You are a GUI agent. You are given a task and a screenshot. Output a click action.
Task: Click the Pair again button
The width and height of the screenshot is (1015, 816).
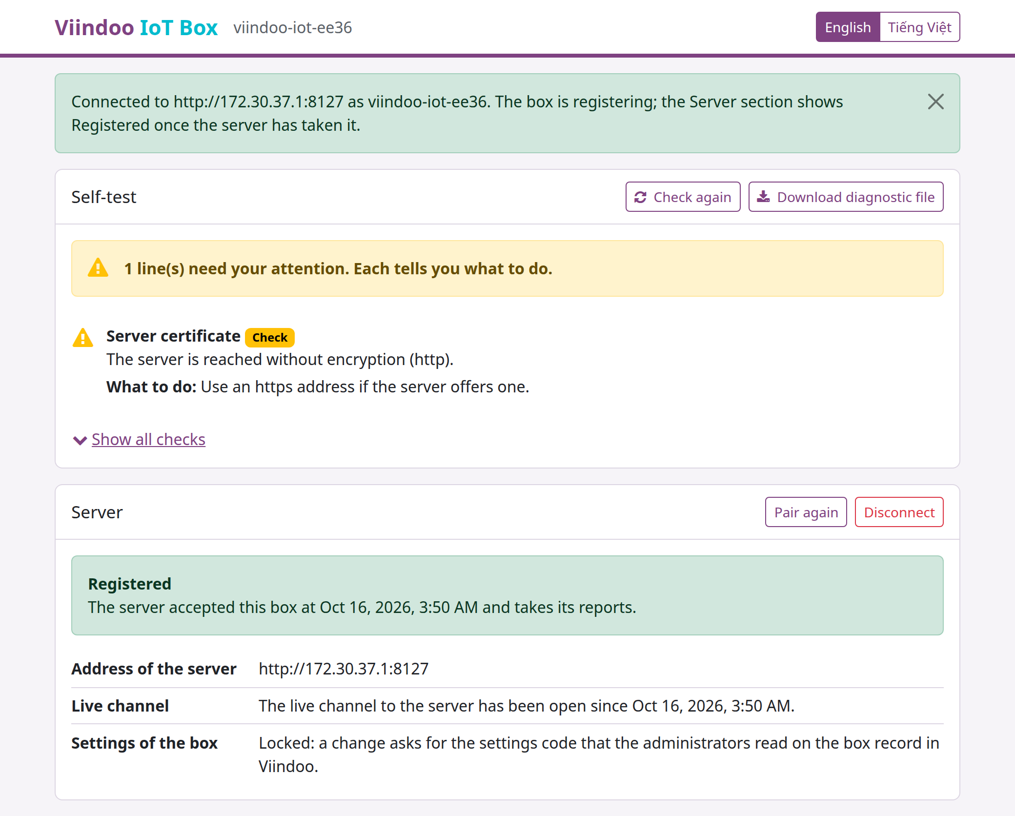[806, 512]
